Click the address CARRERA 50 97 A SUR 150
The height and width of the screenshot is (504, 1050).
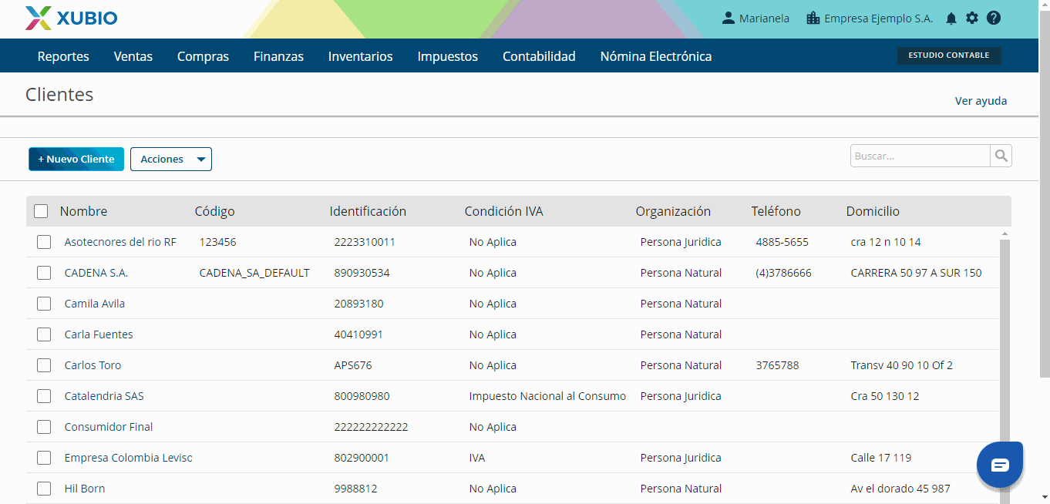point(916,273)
